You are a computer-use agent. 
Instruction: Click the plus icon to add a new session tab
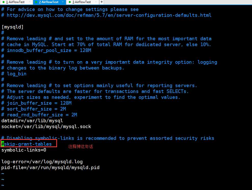pyautogui.click(x=102, y=2)
